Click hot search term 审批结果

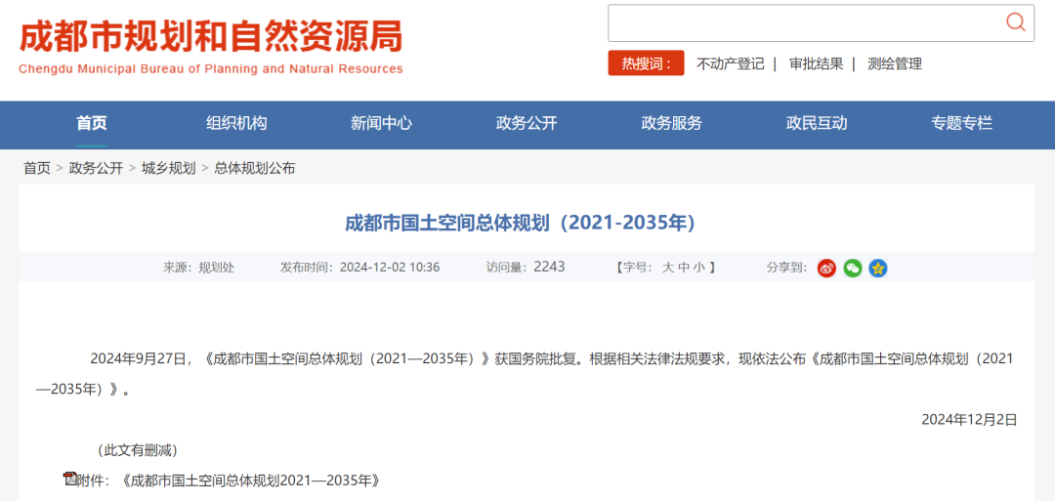tap(816, 63)
